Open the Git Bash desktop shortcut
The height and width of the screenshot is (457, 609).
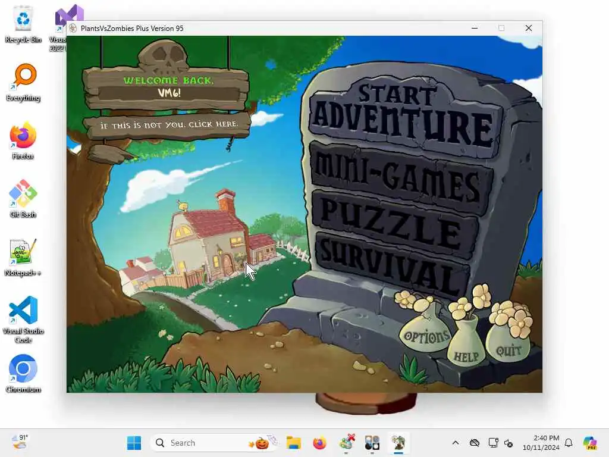pos(23,199)
